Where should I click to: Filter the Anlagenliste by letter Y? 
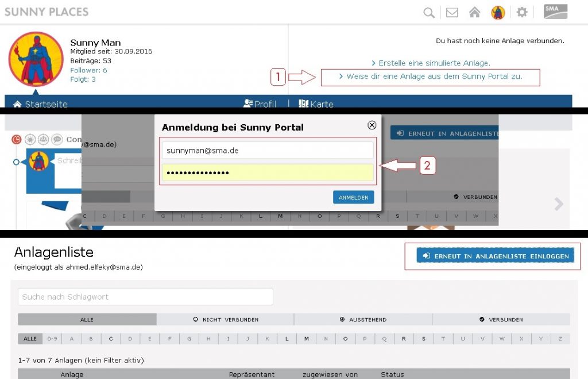[541, 339]
